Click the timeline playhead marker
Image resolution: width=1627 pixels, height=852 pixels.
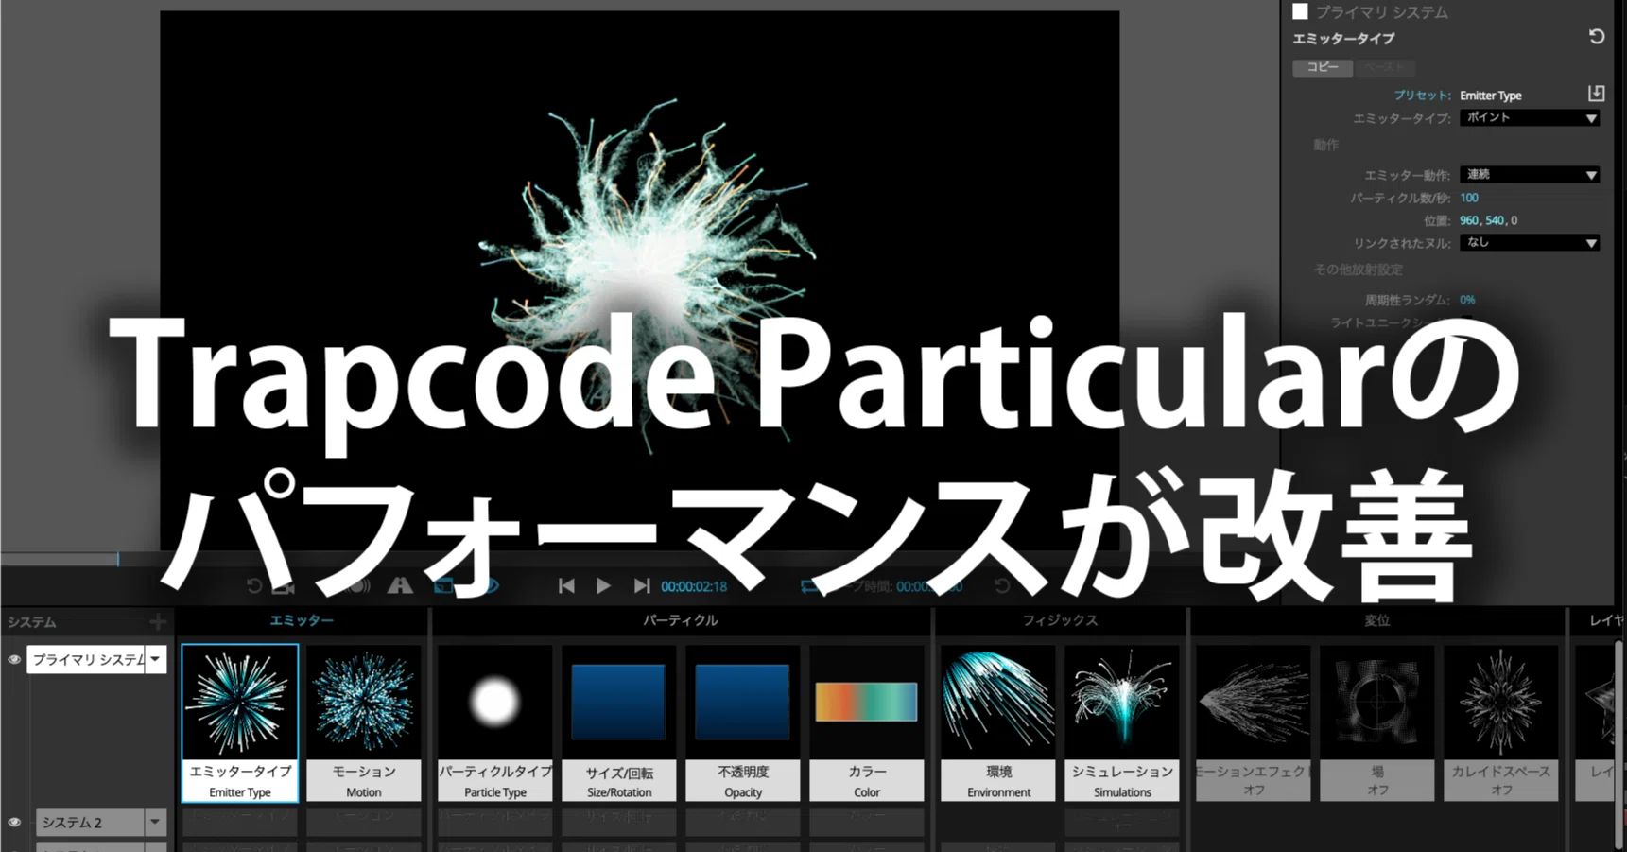118,559
